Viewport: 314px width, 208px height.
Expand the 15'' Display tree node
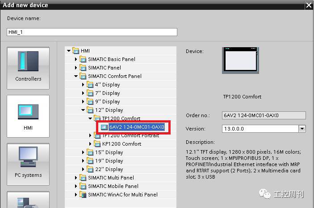pos(83,152)
